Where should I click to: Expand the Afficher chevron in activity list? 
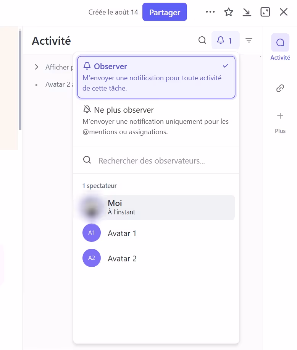tap(37, 67)
